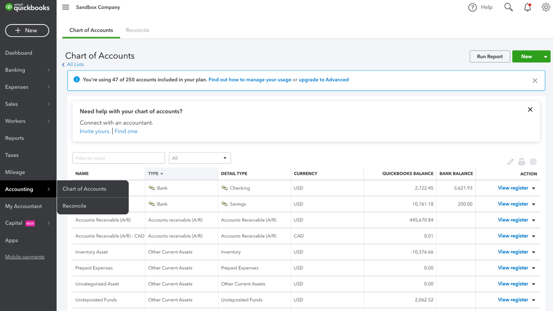Sort by the Type column header
553x311 pixels.
[153, 174]
